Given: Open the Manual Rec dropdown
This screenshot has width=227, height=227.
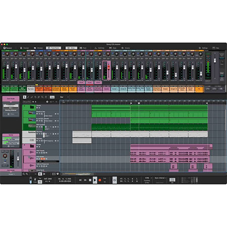Looking at the screenshot, I should [27, 102].
